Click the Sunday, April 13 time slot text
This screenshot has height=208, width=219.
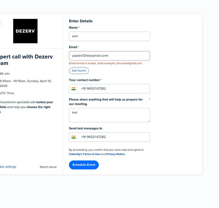pos(26,83)
